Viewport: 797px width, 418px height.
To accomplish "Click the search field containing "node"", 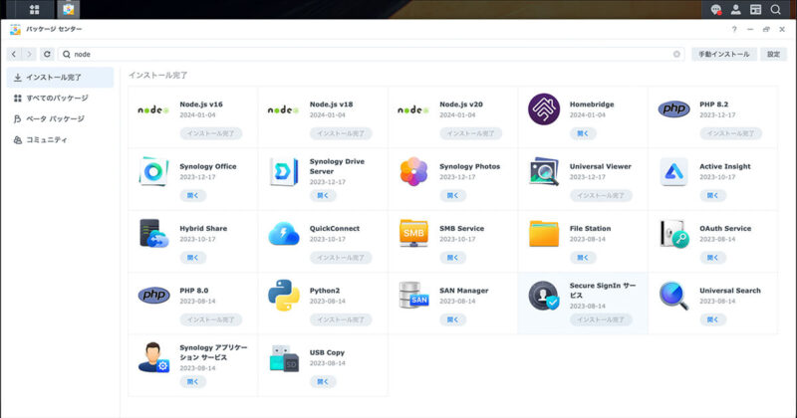I will [x=371, y=54].
